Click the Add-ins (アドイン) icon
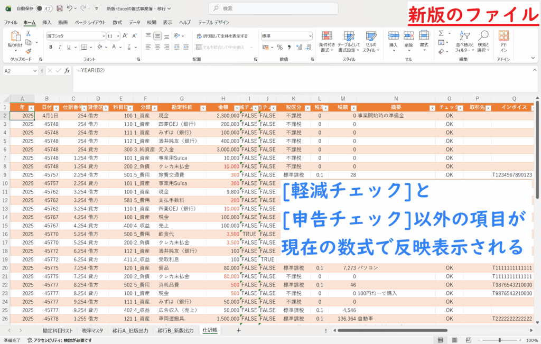Image resolution: width=541 pixels, height=344 pixels. click(x=503, y=41)
